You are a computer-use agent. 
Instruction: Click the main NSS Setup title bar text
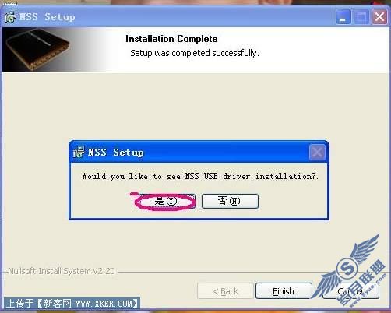(x=48, y=17)
